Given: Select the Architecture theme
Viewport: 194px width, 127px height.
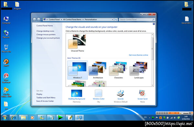Looking at the screenshot, I should [x=98, y=70].
